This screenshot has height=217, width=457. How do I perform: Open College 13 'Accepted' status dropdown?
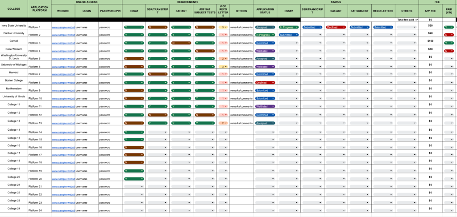(x=265, y=123)
